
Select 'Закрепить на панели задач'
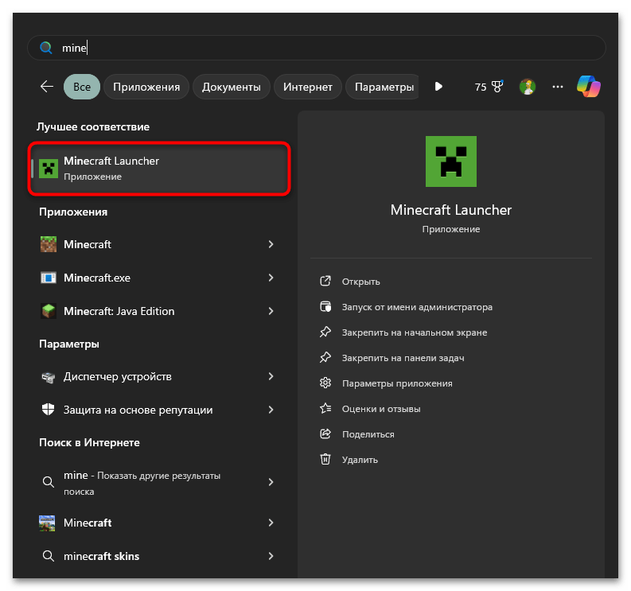tap(403, 358)
